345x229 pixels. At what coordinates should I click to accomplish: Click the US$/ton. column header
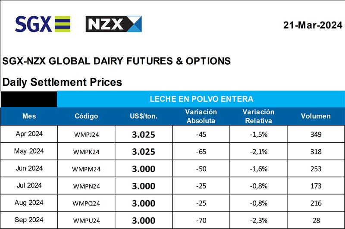[144, 116]
